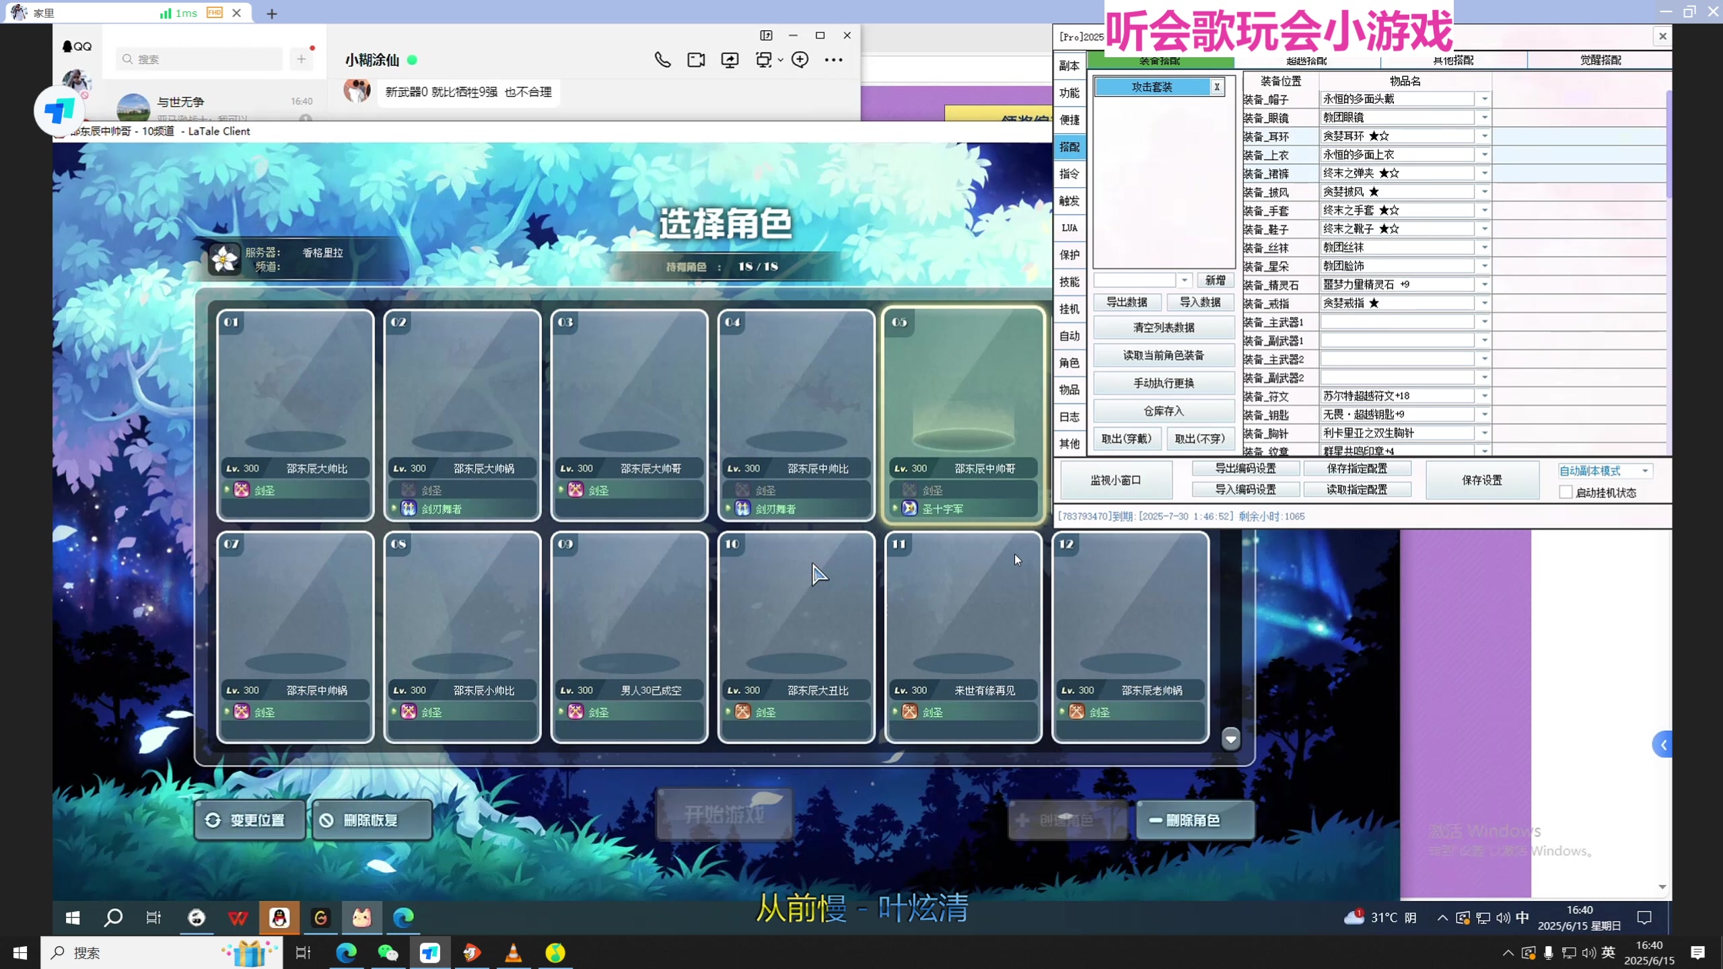Click the 导出数据 button

[x=1127, y=302]
